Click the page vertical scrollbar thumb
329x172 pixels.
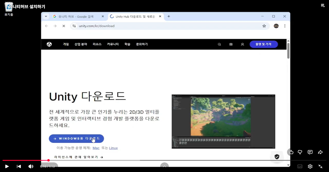[288, 50]
